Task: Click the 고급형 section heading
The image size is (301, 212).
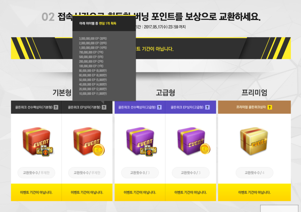Action: click(165, 93)
